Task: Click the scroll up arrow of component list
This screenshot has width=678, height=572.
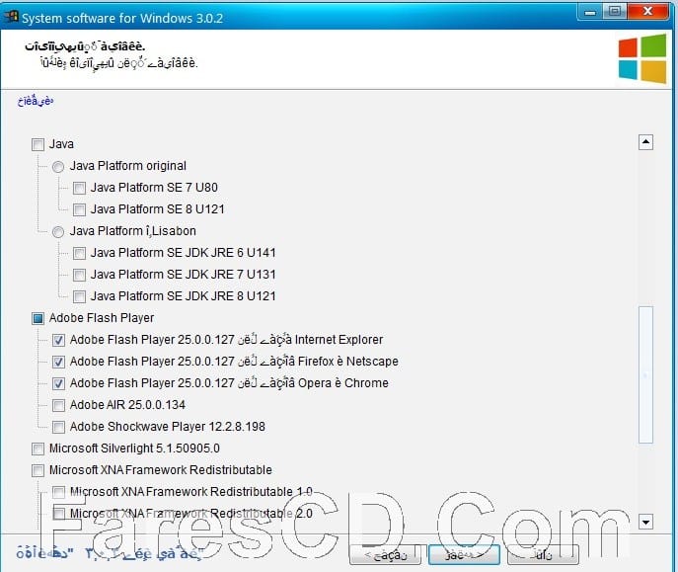Action: [645, 142]
